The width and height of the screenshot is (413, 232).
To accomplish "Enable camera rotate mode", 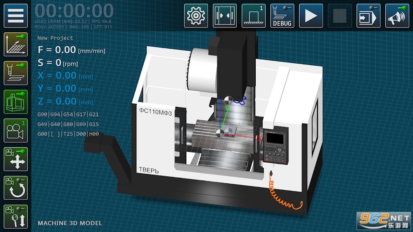I will [x=16, y=188].
